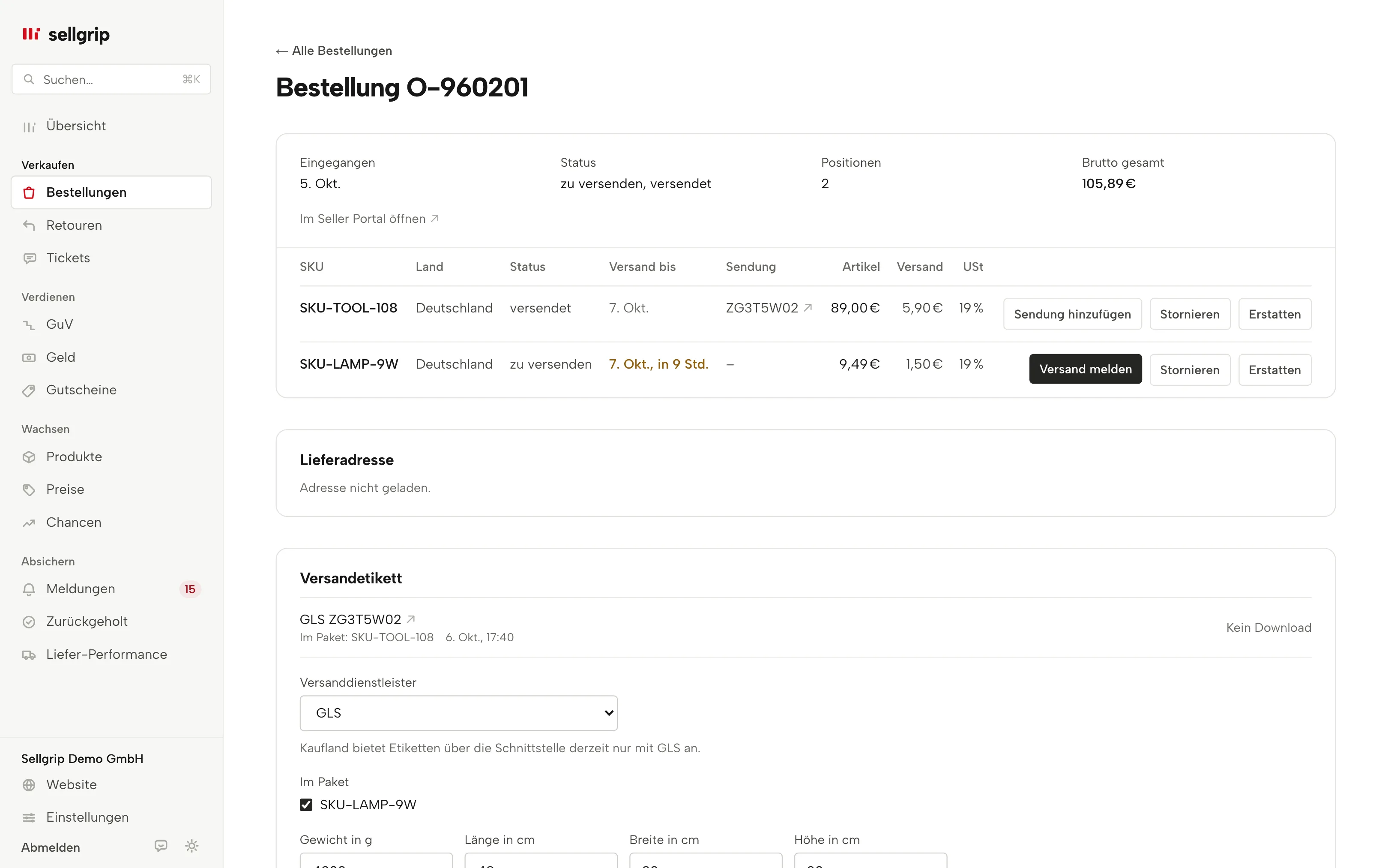Open Retouren in the sidebar
Viewport: 1388px width, 868px height.
click(x=111, y=225)
